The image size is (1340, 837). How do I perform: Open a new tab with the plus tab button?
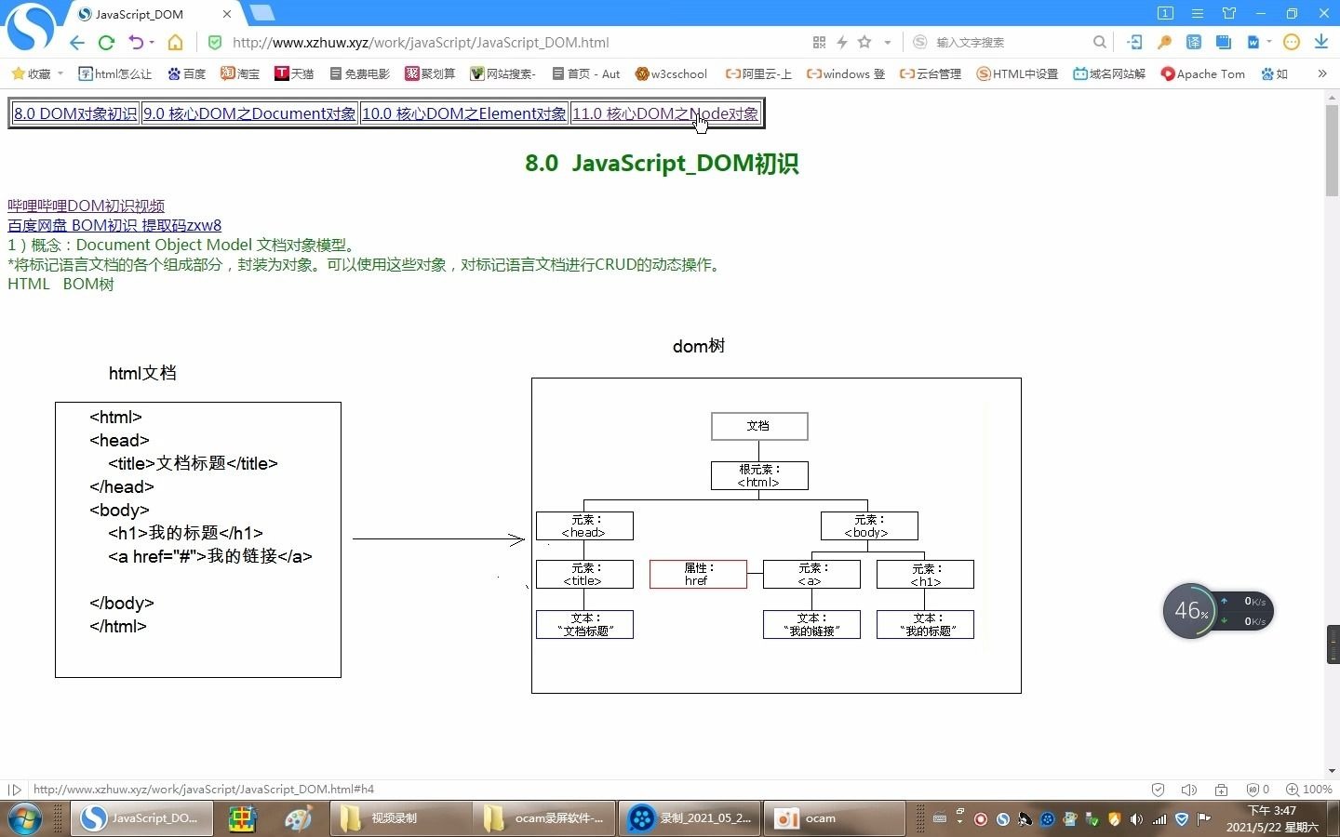coord(262,13)
